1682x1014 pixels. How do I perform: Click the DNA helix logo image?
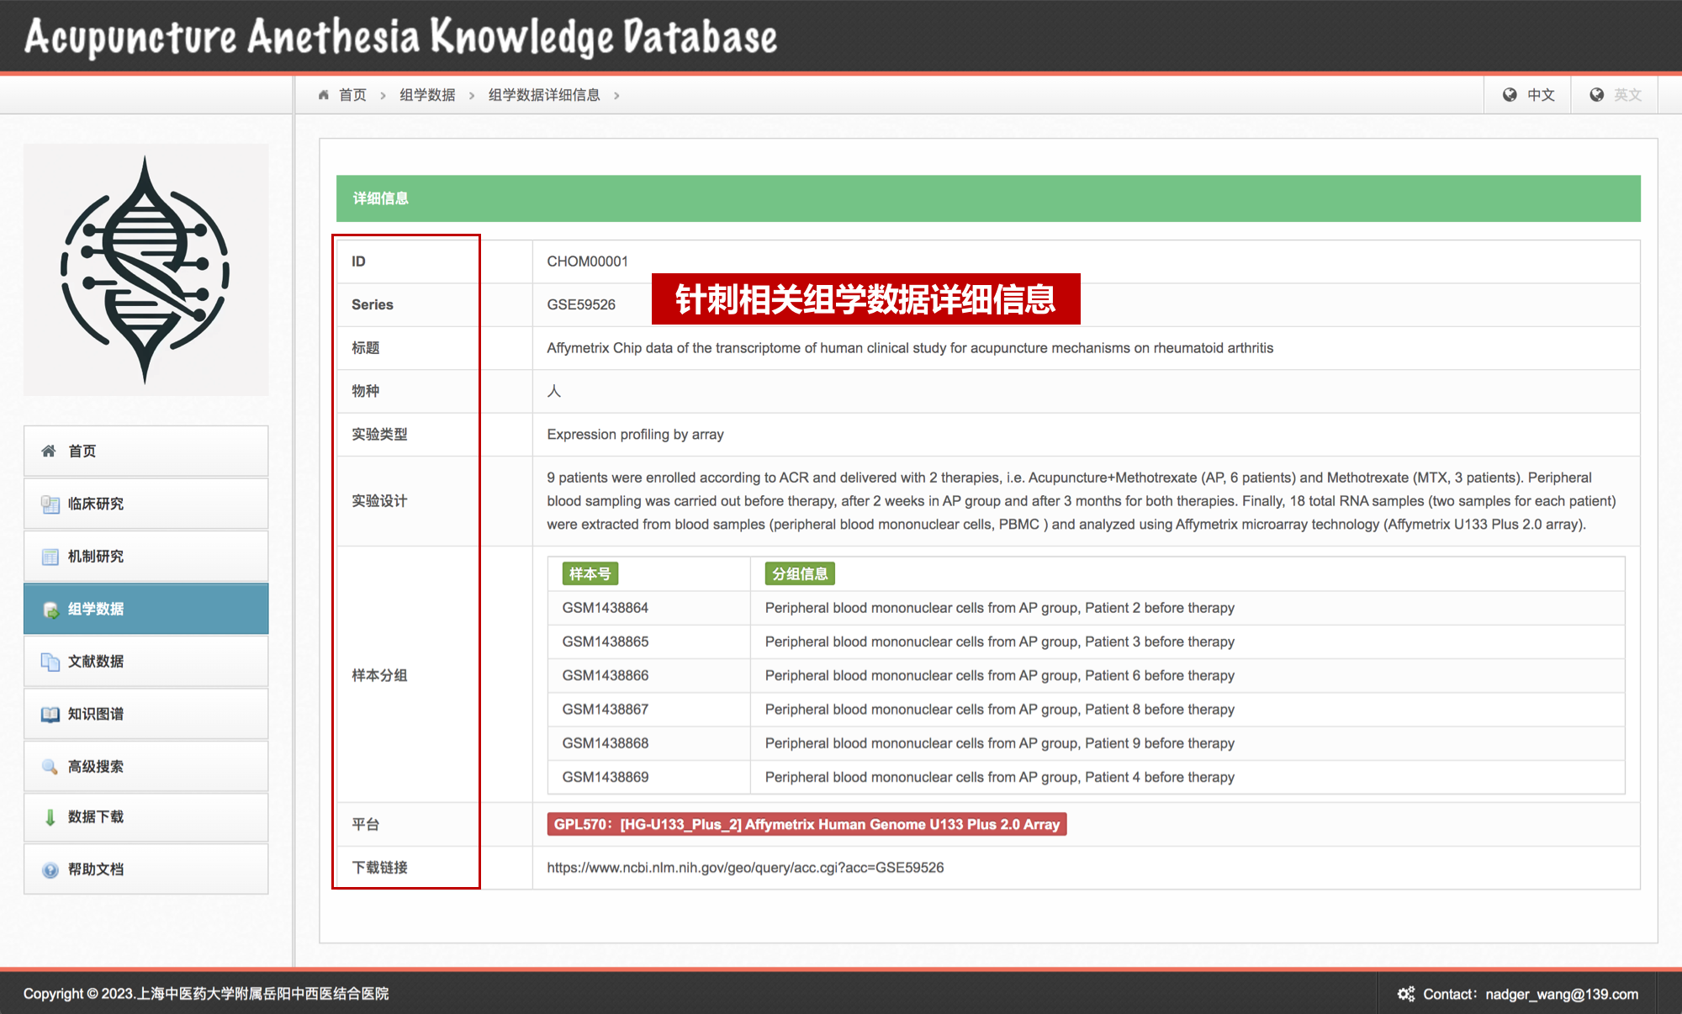click(146, 270)
